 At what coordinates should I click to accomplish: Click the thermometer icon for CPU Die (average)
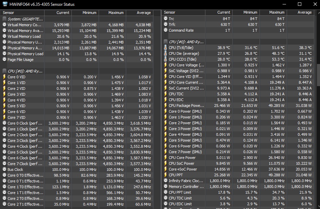(x=165, y=53)
